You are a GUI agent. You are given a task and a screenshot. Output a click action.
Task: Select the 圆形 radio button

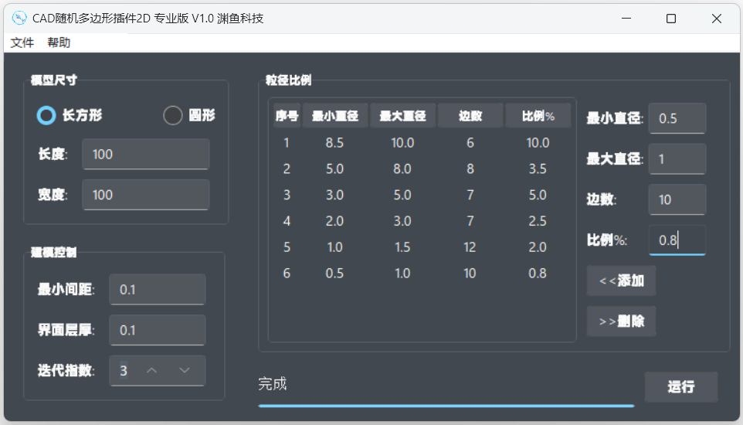click(x=173, y=115)
